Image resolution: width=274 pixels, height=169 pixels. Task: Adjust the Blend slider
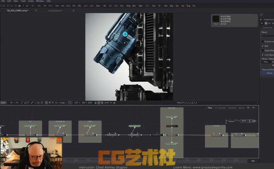(x=268, y=36)
